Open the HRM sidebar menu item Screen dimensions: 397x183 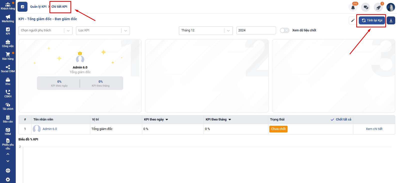pyautogui.click(x=8, y=131)
